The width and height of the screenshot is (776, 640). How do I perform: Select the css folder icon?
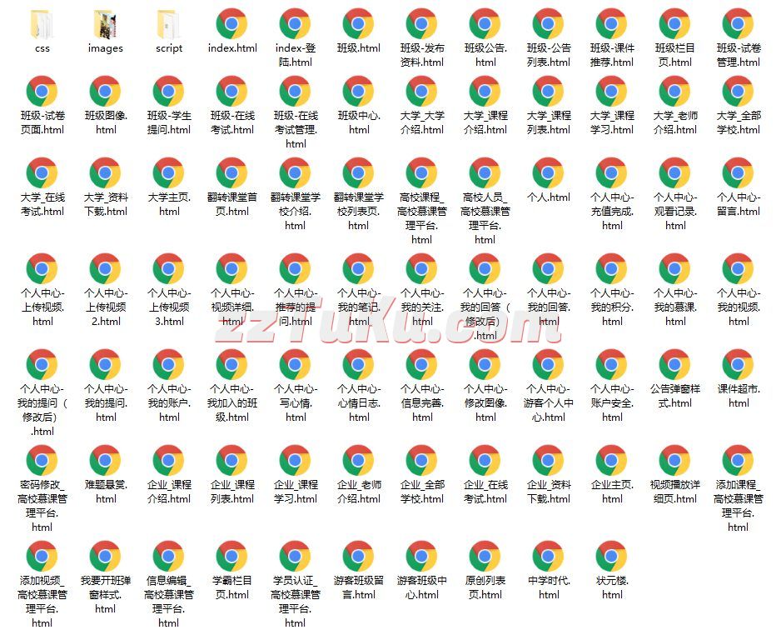tap(42, 24)
